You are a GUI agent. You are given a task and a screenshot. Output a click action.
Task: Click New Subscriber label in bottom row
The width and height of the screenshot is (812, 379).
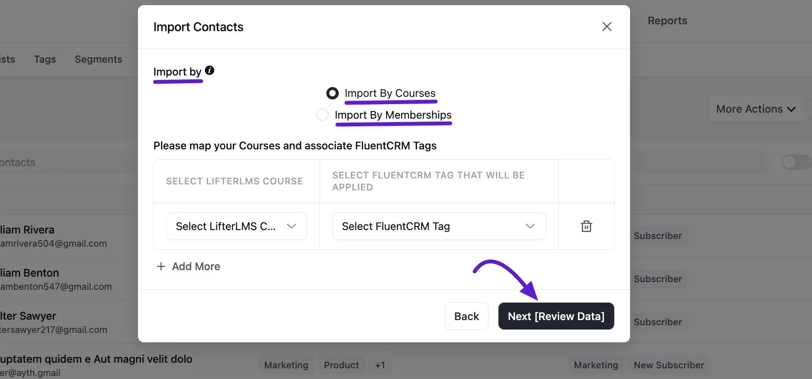pyautogui.click(x=668, y=365)
